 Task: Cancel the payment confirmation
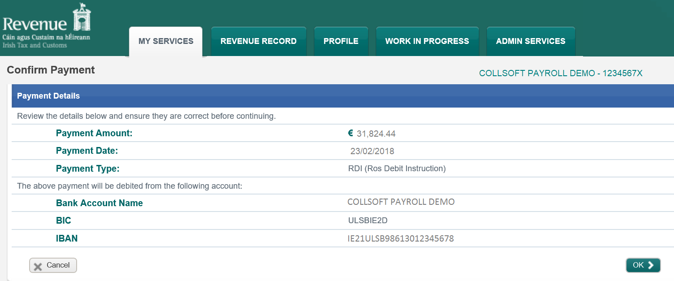[x=53, y=265]
